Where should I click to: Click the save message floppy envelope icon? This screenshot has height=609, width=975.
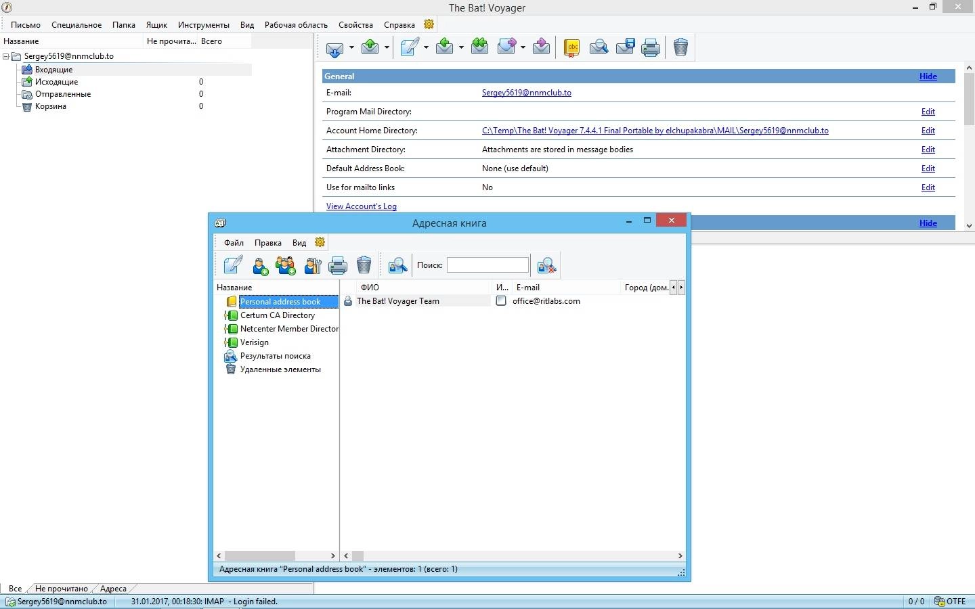click(625, 47)
